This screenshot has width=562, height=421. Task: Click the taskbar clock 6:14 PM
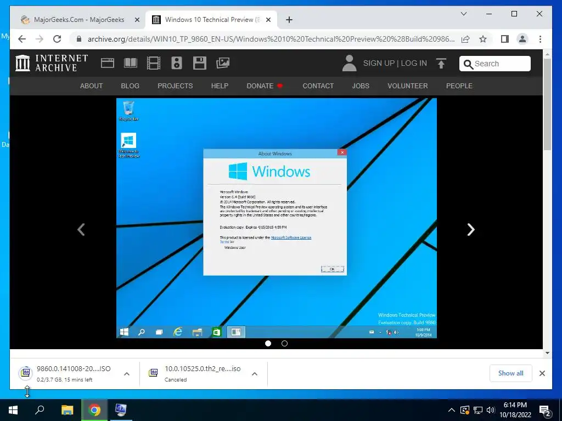tap(515, 410)
